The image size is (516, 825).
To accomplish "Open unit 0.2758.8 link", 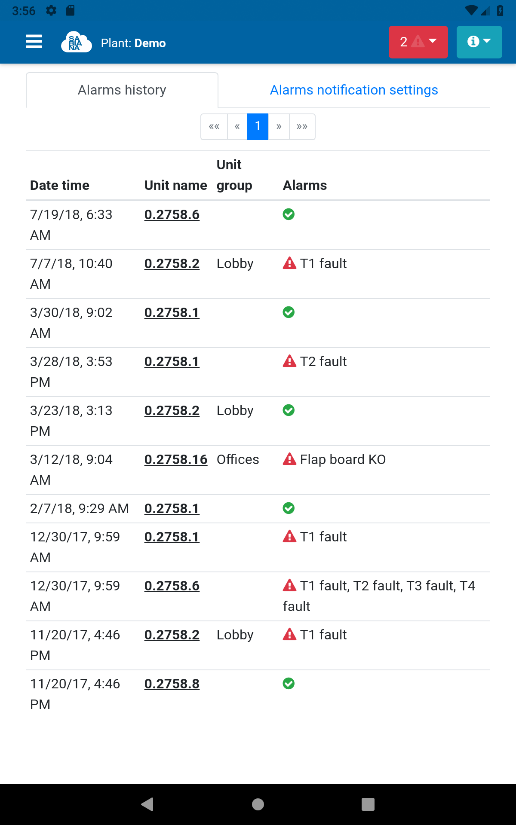I will click(172, 684).
